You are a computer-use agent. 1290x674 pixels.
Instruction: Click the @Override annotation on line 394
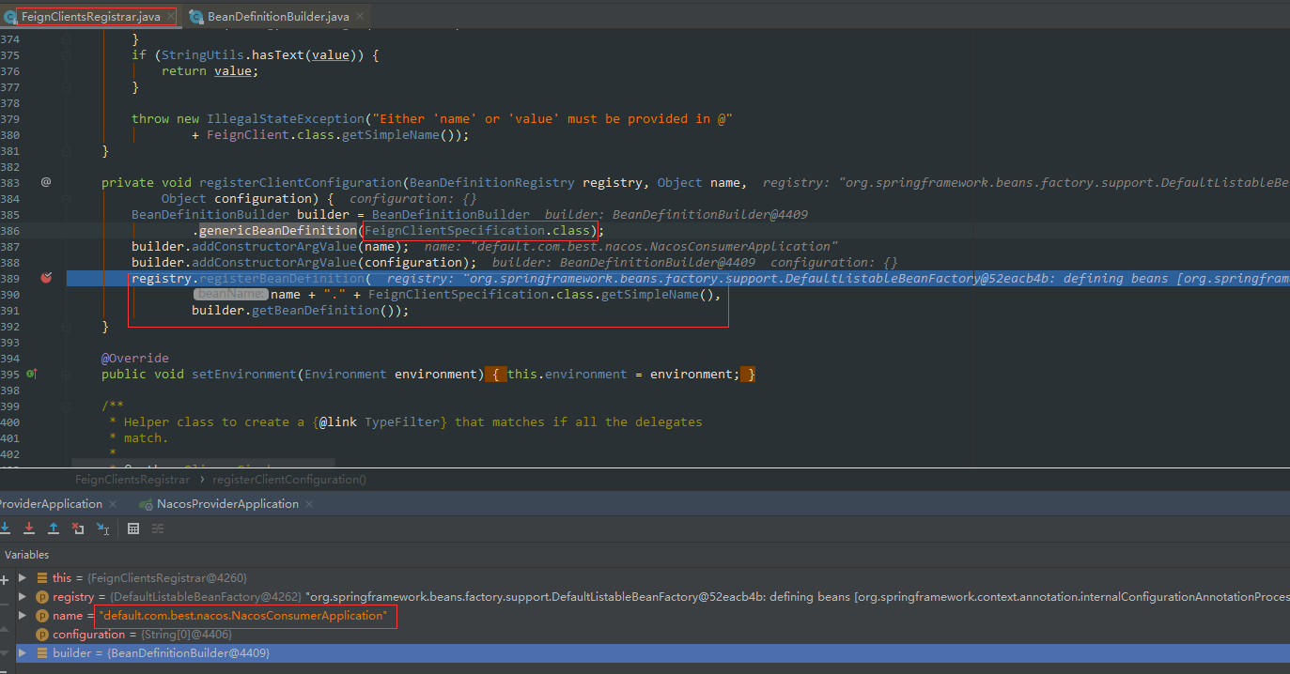135,358
